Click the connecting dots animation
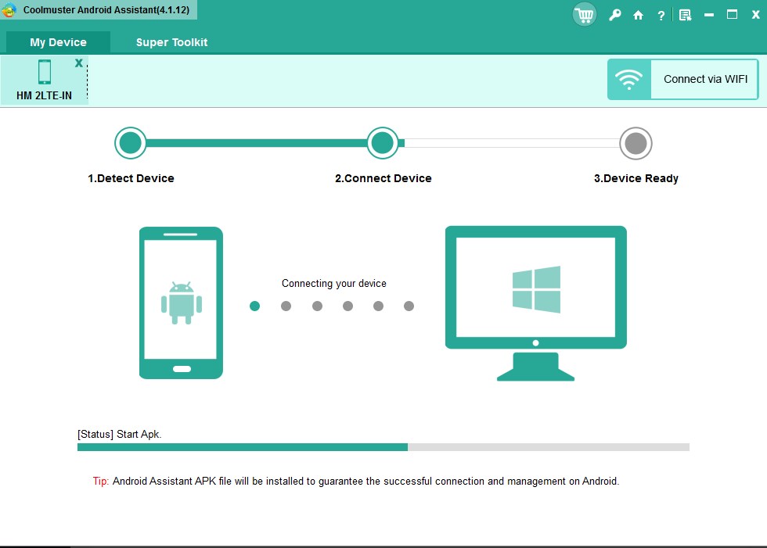 point(332,306)
